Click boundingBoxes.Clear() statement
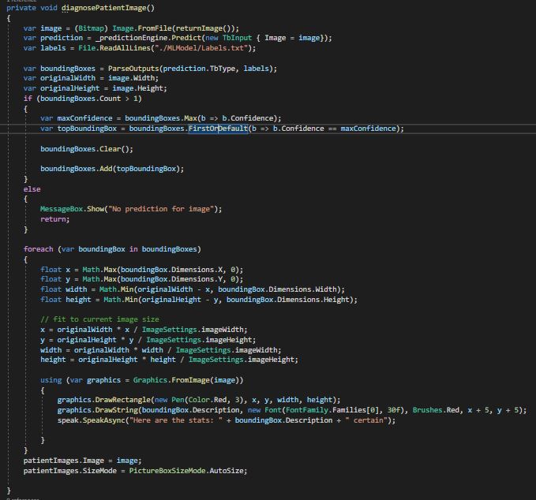Image resolution: width=536 pixels, height=500 pixels. point(87,149)
